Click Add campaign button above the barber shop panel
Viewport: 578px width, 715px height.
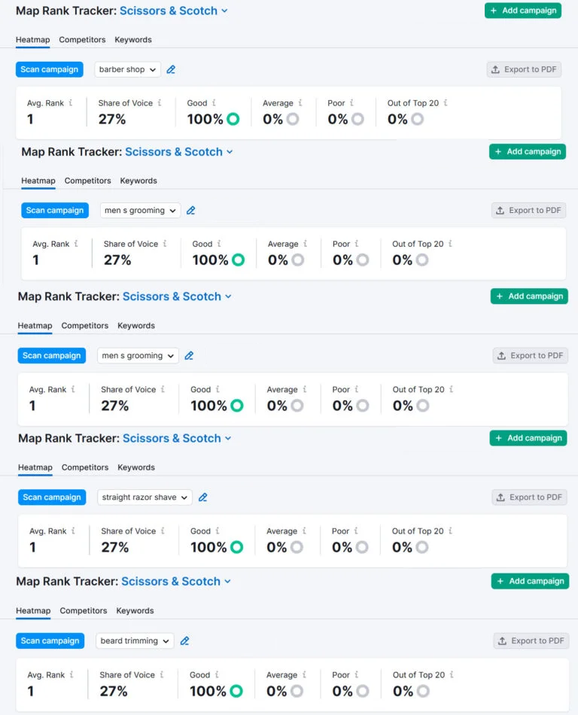click(x=523, y=11)
